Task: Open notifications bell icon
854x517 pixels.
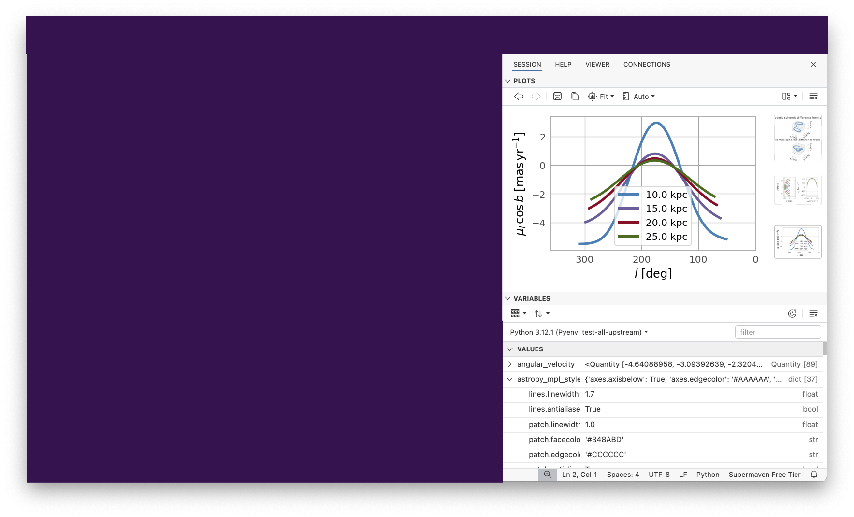Action: click(x=814, y=475)
